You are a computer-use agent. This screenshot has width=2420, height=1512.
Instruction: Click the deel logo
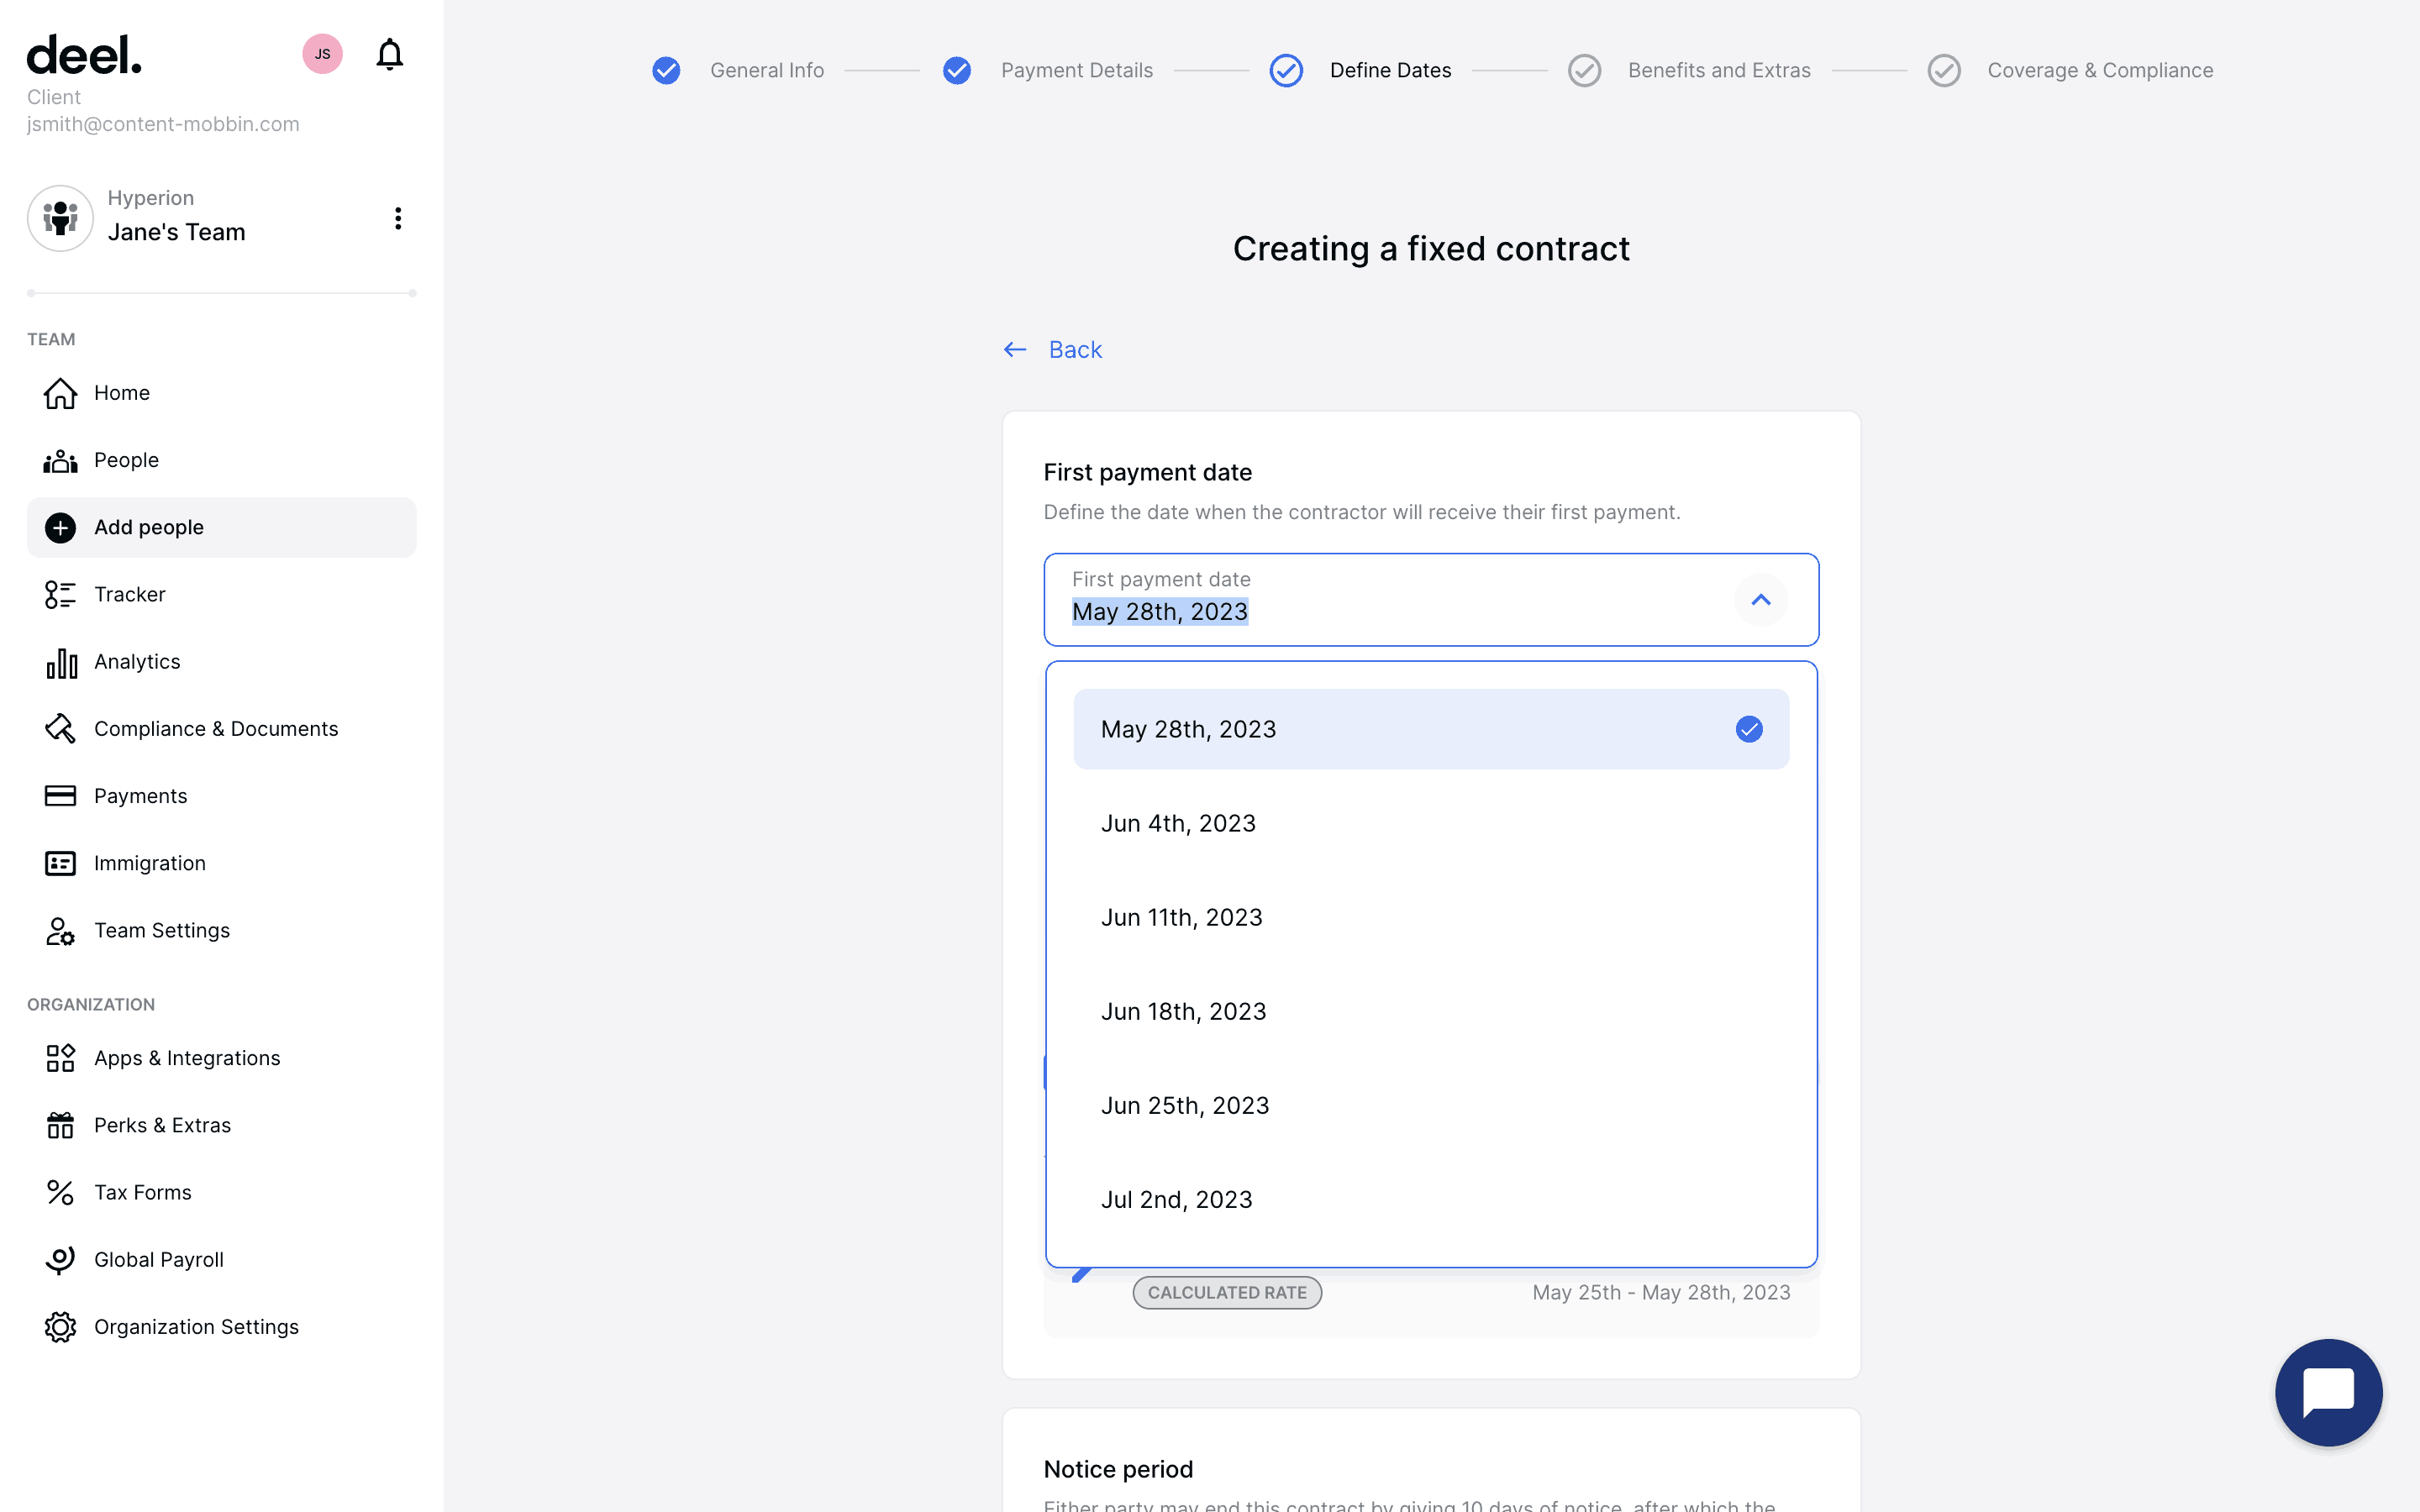84,56
